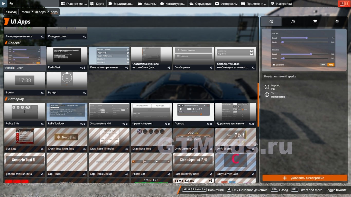351x197 pixels.
Task: Select the Drift: Scores app tile
Action: 236,140
